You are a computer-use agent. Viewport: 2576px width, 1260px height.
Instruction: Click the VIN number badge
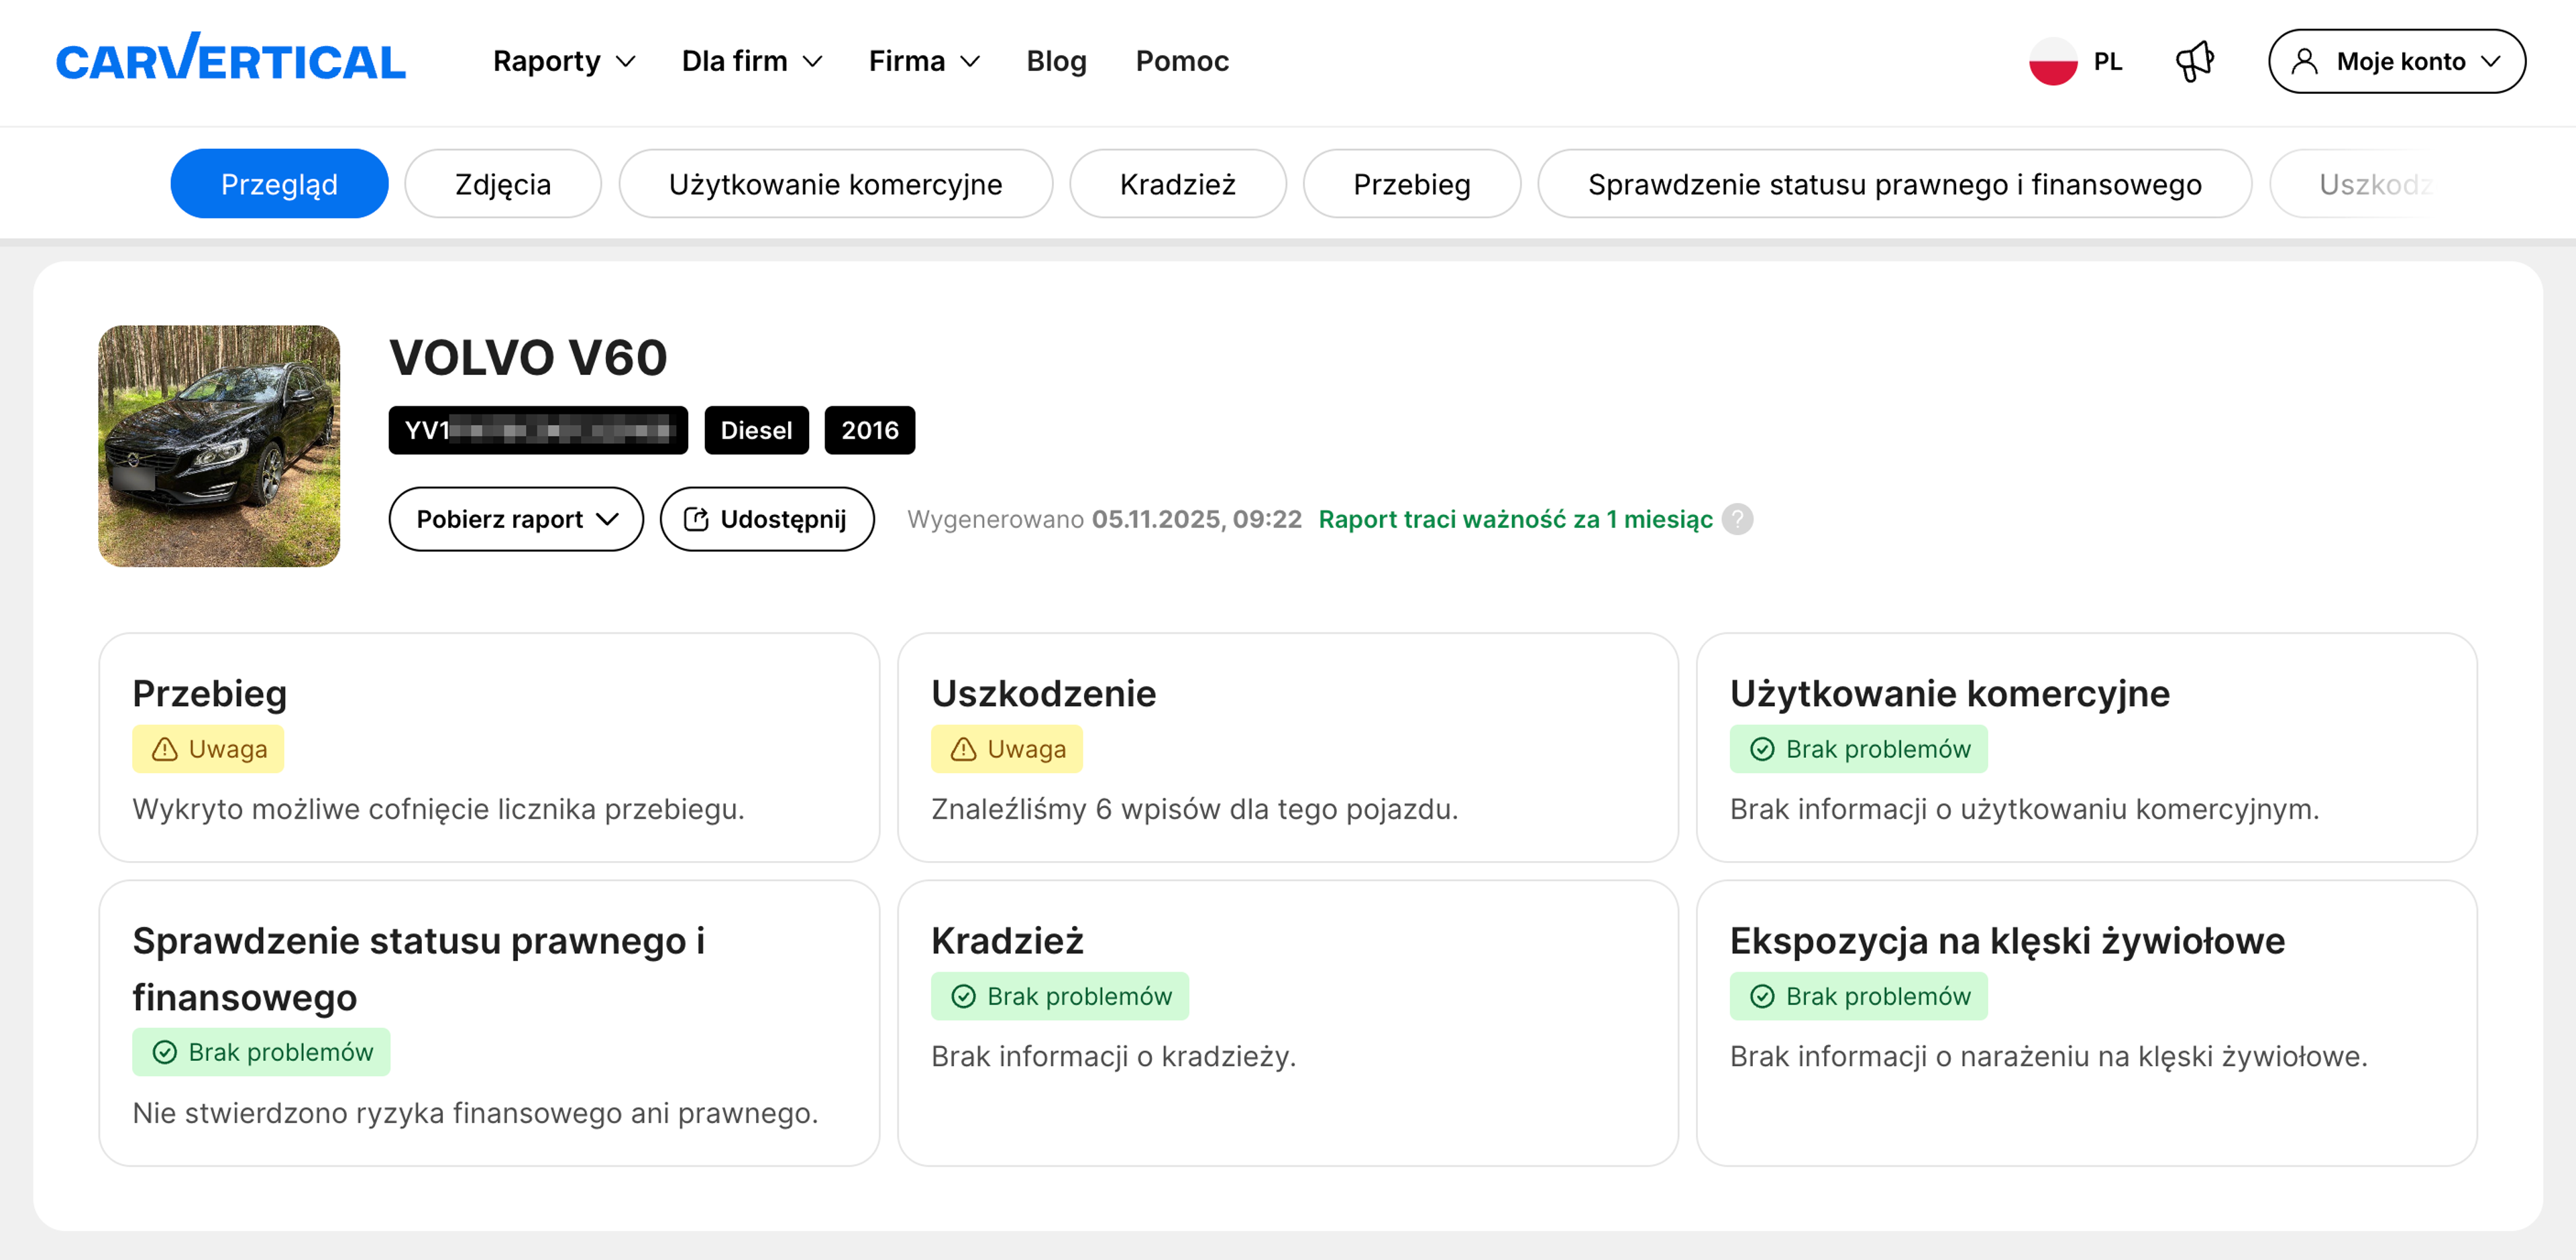pos(538,430)
